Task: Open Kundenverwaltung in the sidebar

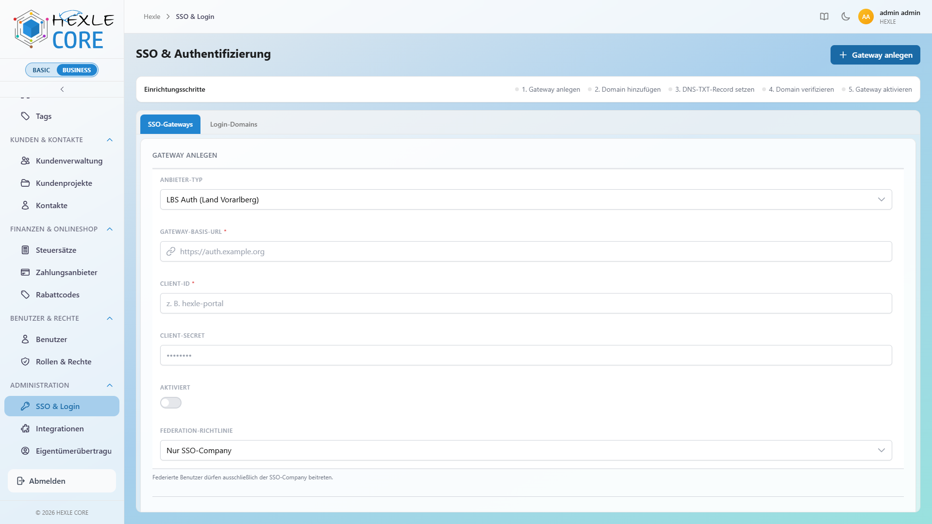Action: [x=62, y=161]
